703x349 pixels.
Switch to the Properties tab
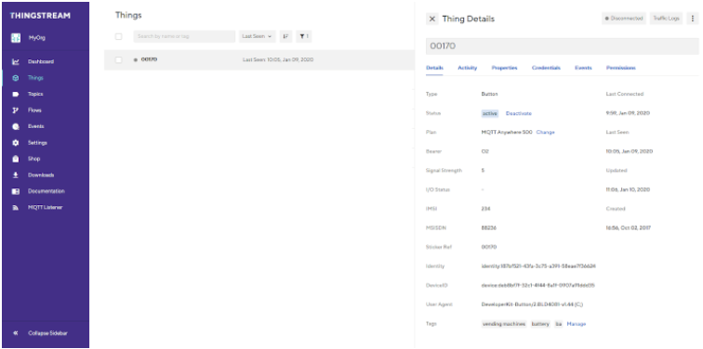[504, 68]
